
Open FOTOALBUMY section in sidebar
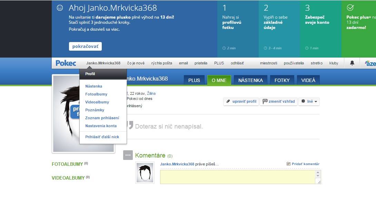pyautogui.click(x=67, y=164)
